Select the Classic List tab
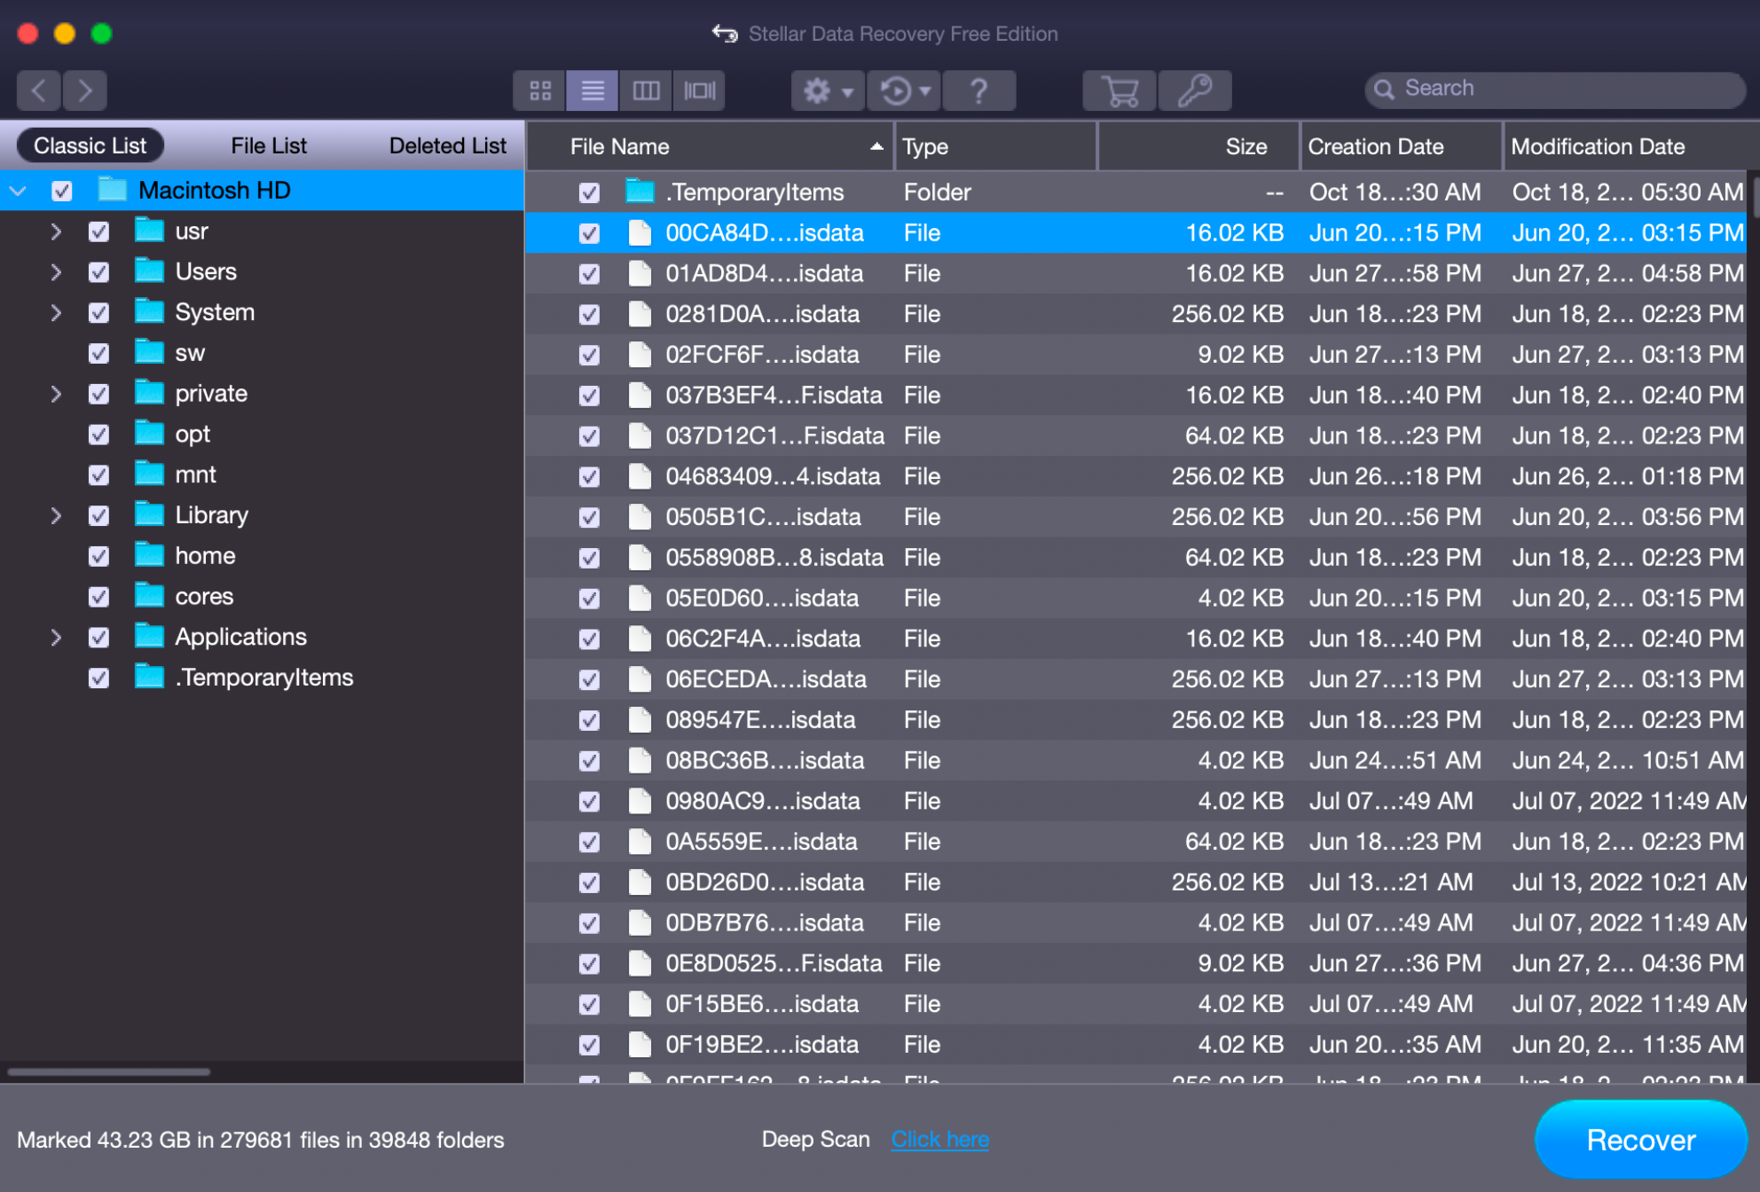1760x1192 pixels. click(x=90, y=145)
